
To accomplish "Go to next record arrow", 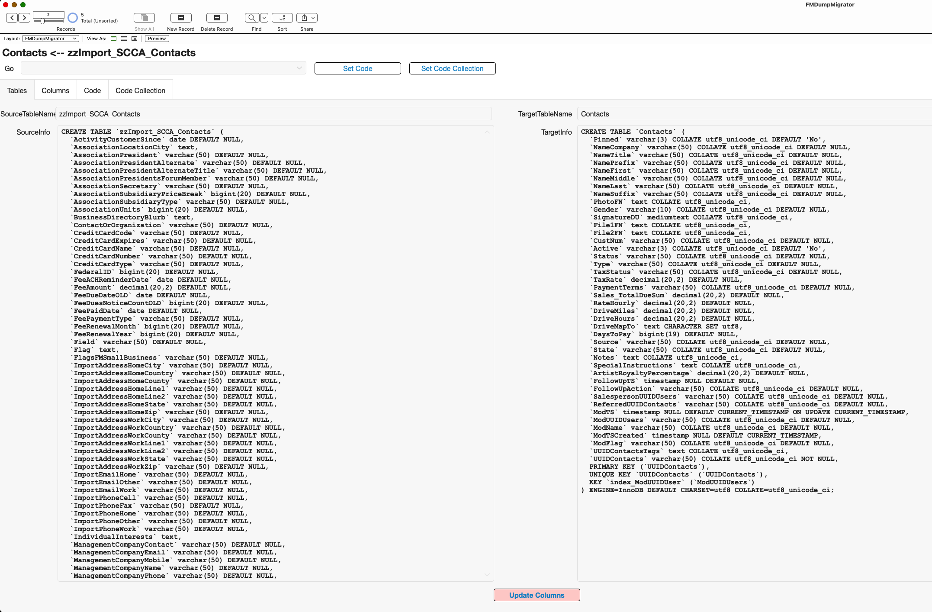I will point(24,18).
